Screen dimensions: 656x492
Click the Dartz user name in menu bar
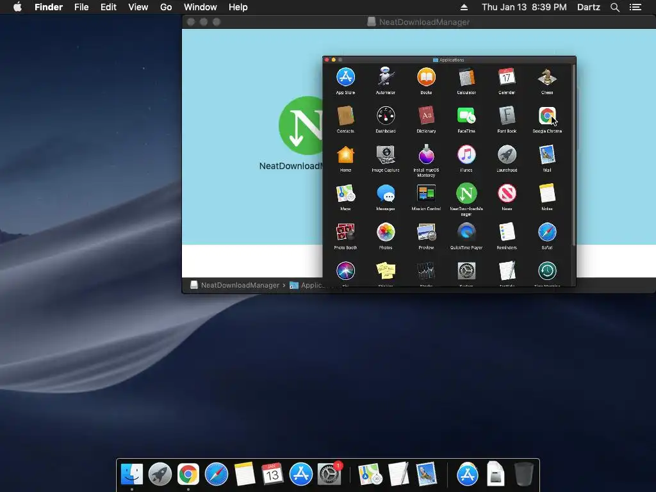(589, 7)
